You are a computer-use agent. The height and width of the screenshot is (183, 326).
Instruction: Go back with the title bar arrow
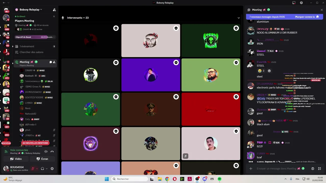4,3
